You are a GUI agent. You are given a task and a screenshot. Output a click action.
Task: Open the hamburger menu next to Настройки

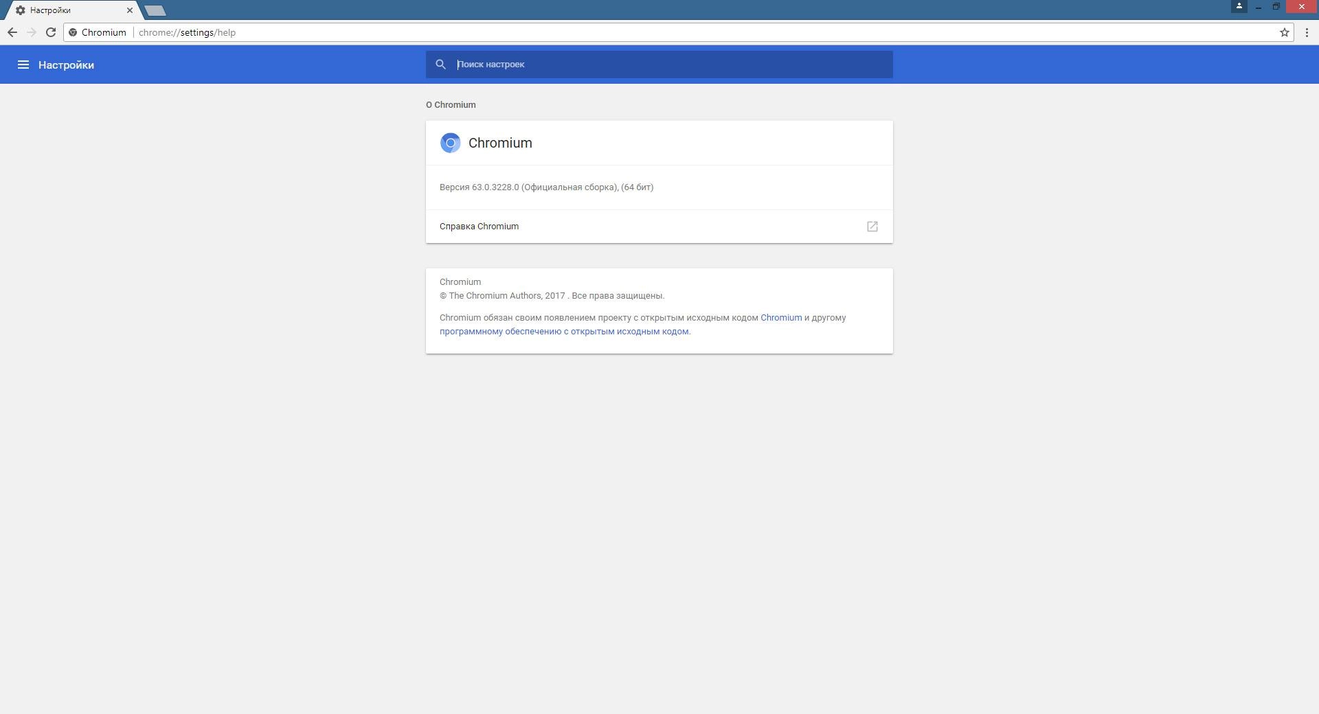click(x=23, y=65)
